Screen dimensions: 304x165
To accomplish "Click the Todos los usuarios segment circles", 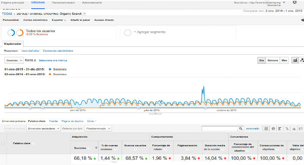I will [15, 33].
